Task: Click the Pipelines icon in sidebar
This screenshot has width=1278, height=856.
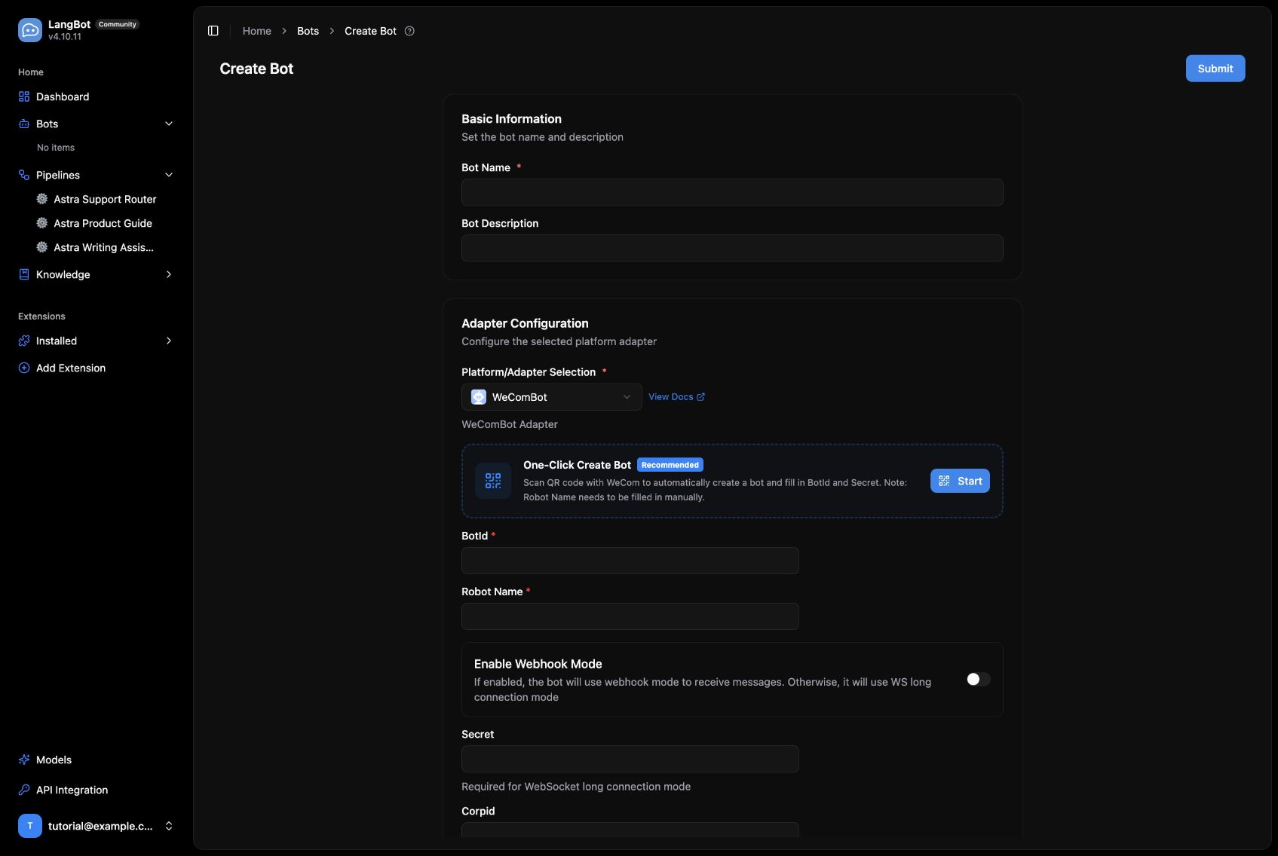Action: coord(24,175)
